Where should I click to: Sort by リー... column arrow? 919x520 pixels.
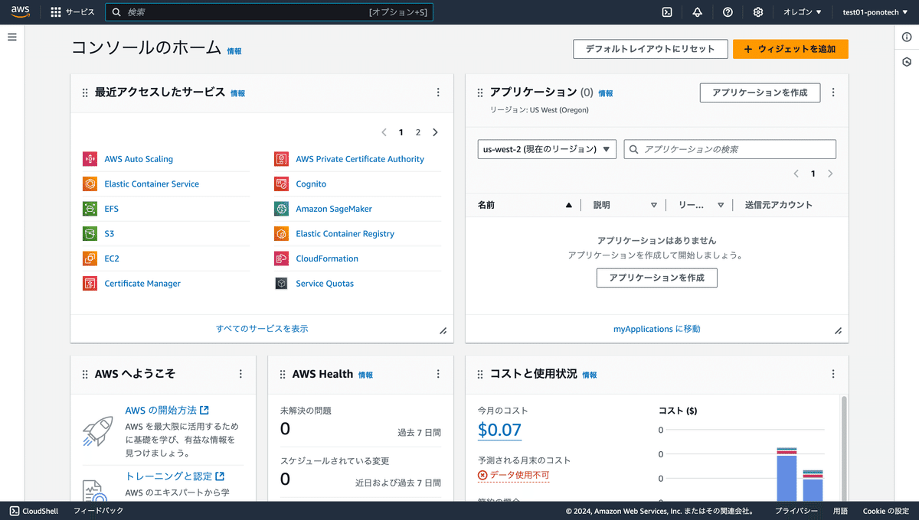click(721, 205)
